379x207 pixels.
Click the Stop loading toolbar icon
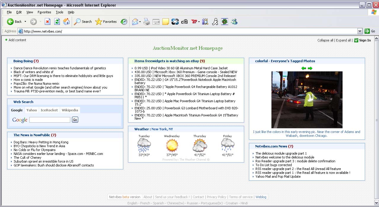[x=47, y=22]
